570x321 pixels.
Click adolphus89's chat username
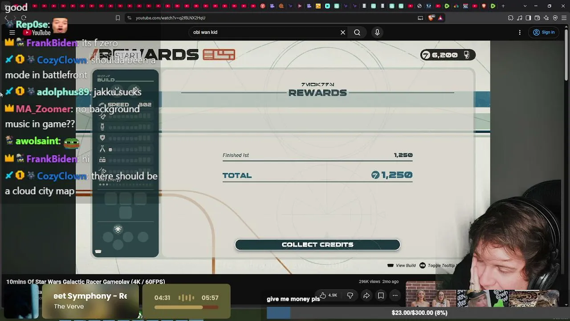pyautogui.click(x=64, y=92)
